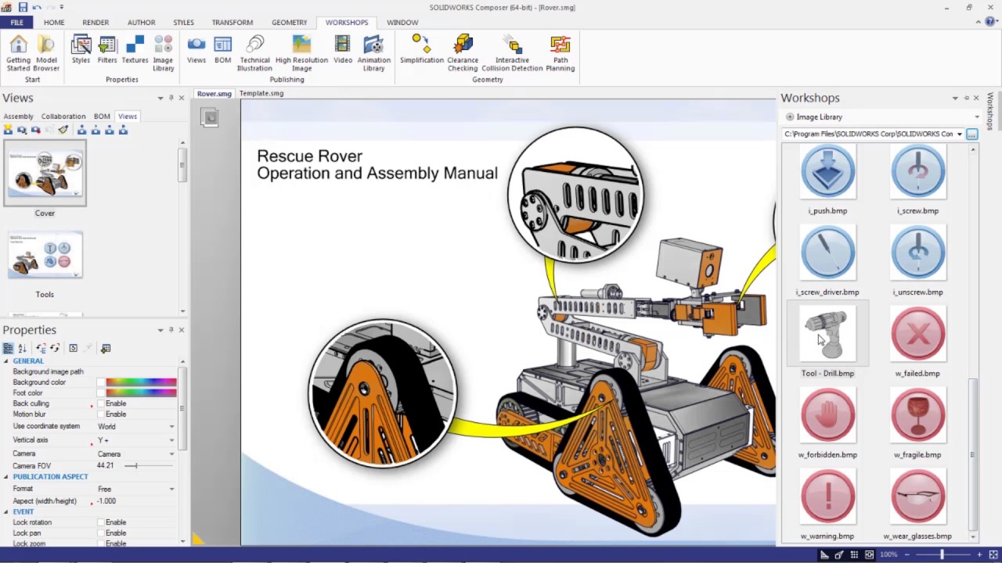Open the Animation Library workshop
Screen dimensions: 1002x563
[x=373, y=53]
